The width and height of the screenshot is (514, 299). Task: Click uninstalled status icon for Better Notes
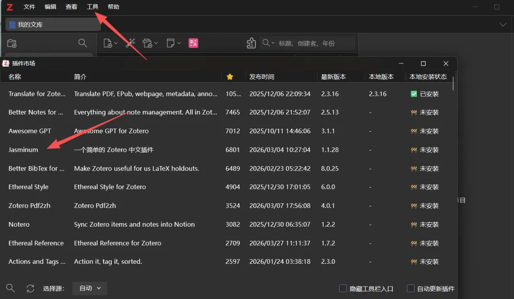click(414, 112)
